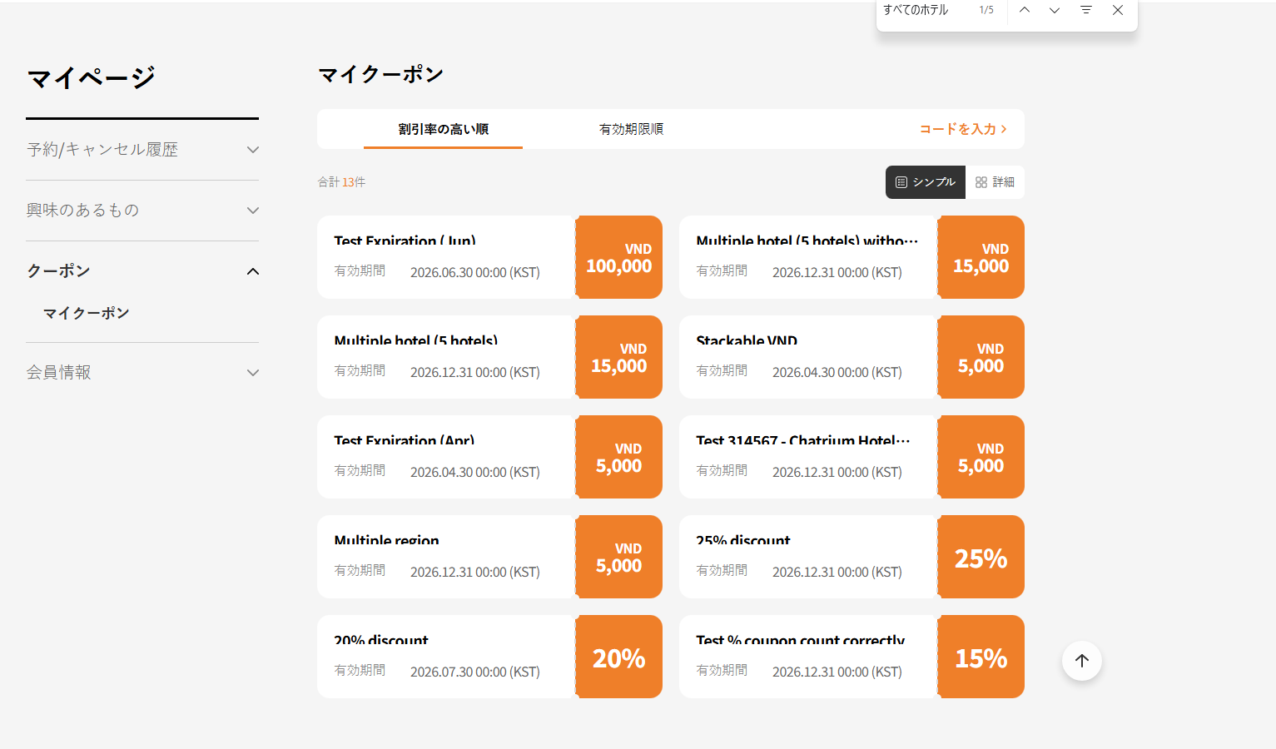
Task: Switch to 詳細 grid view
Action: point(995,182)
